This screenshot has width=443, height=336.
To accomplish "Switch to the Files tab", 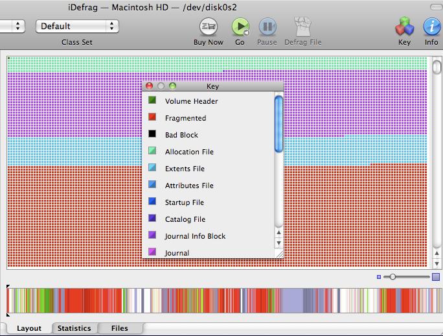I will [120, 328].
